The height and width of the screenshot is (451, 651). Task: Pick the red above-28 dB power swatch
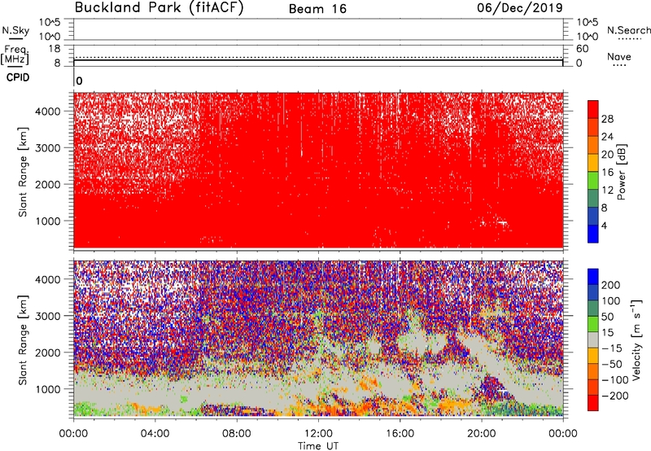coord(593,109)
